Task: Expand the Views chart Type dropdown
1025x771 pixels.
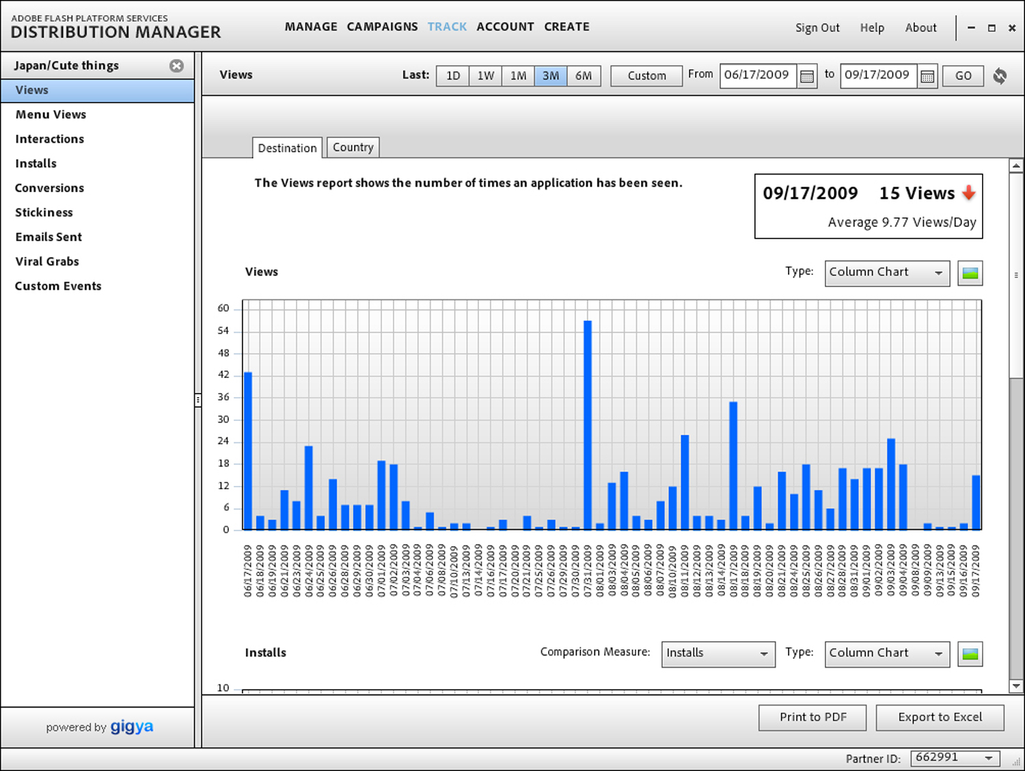Action: coord(886,273)
